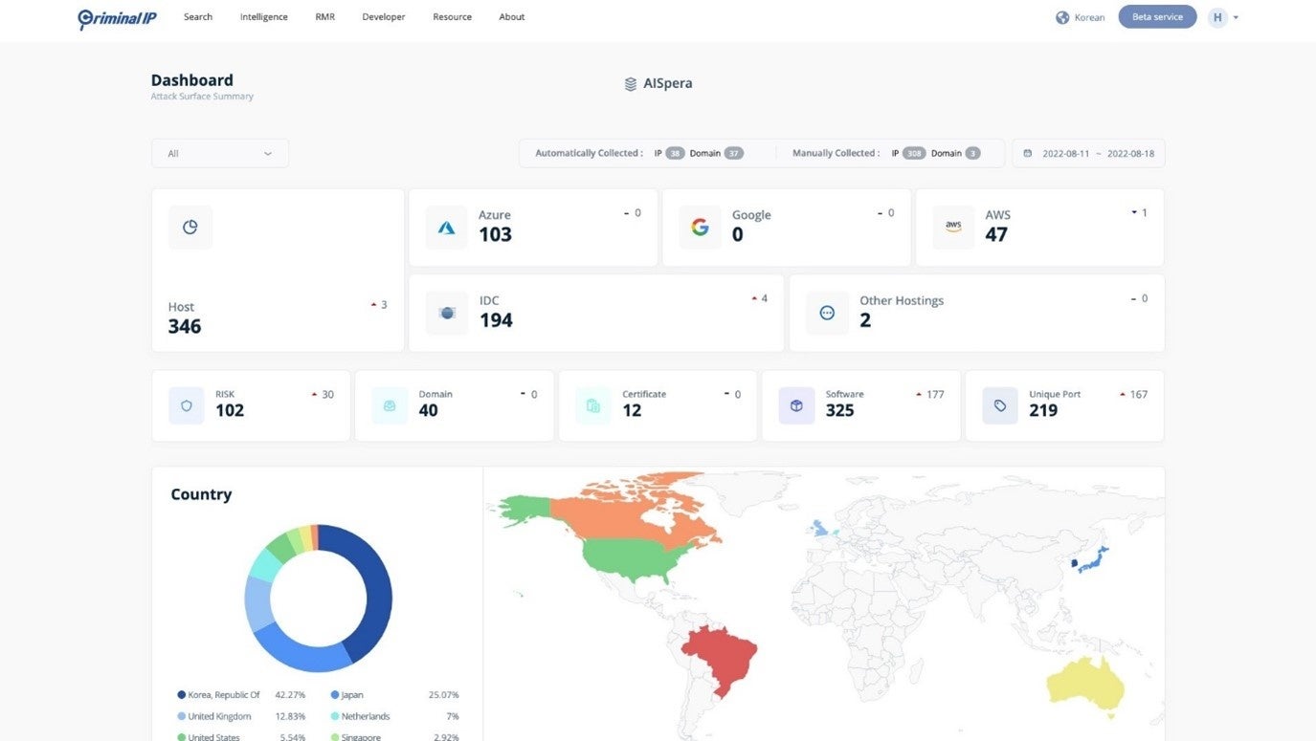This screenshot has width=1316, height=741.
Task: Click the United Kingdom 12.83% legend value
Action: pos(291,716)
